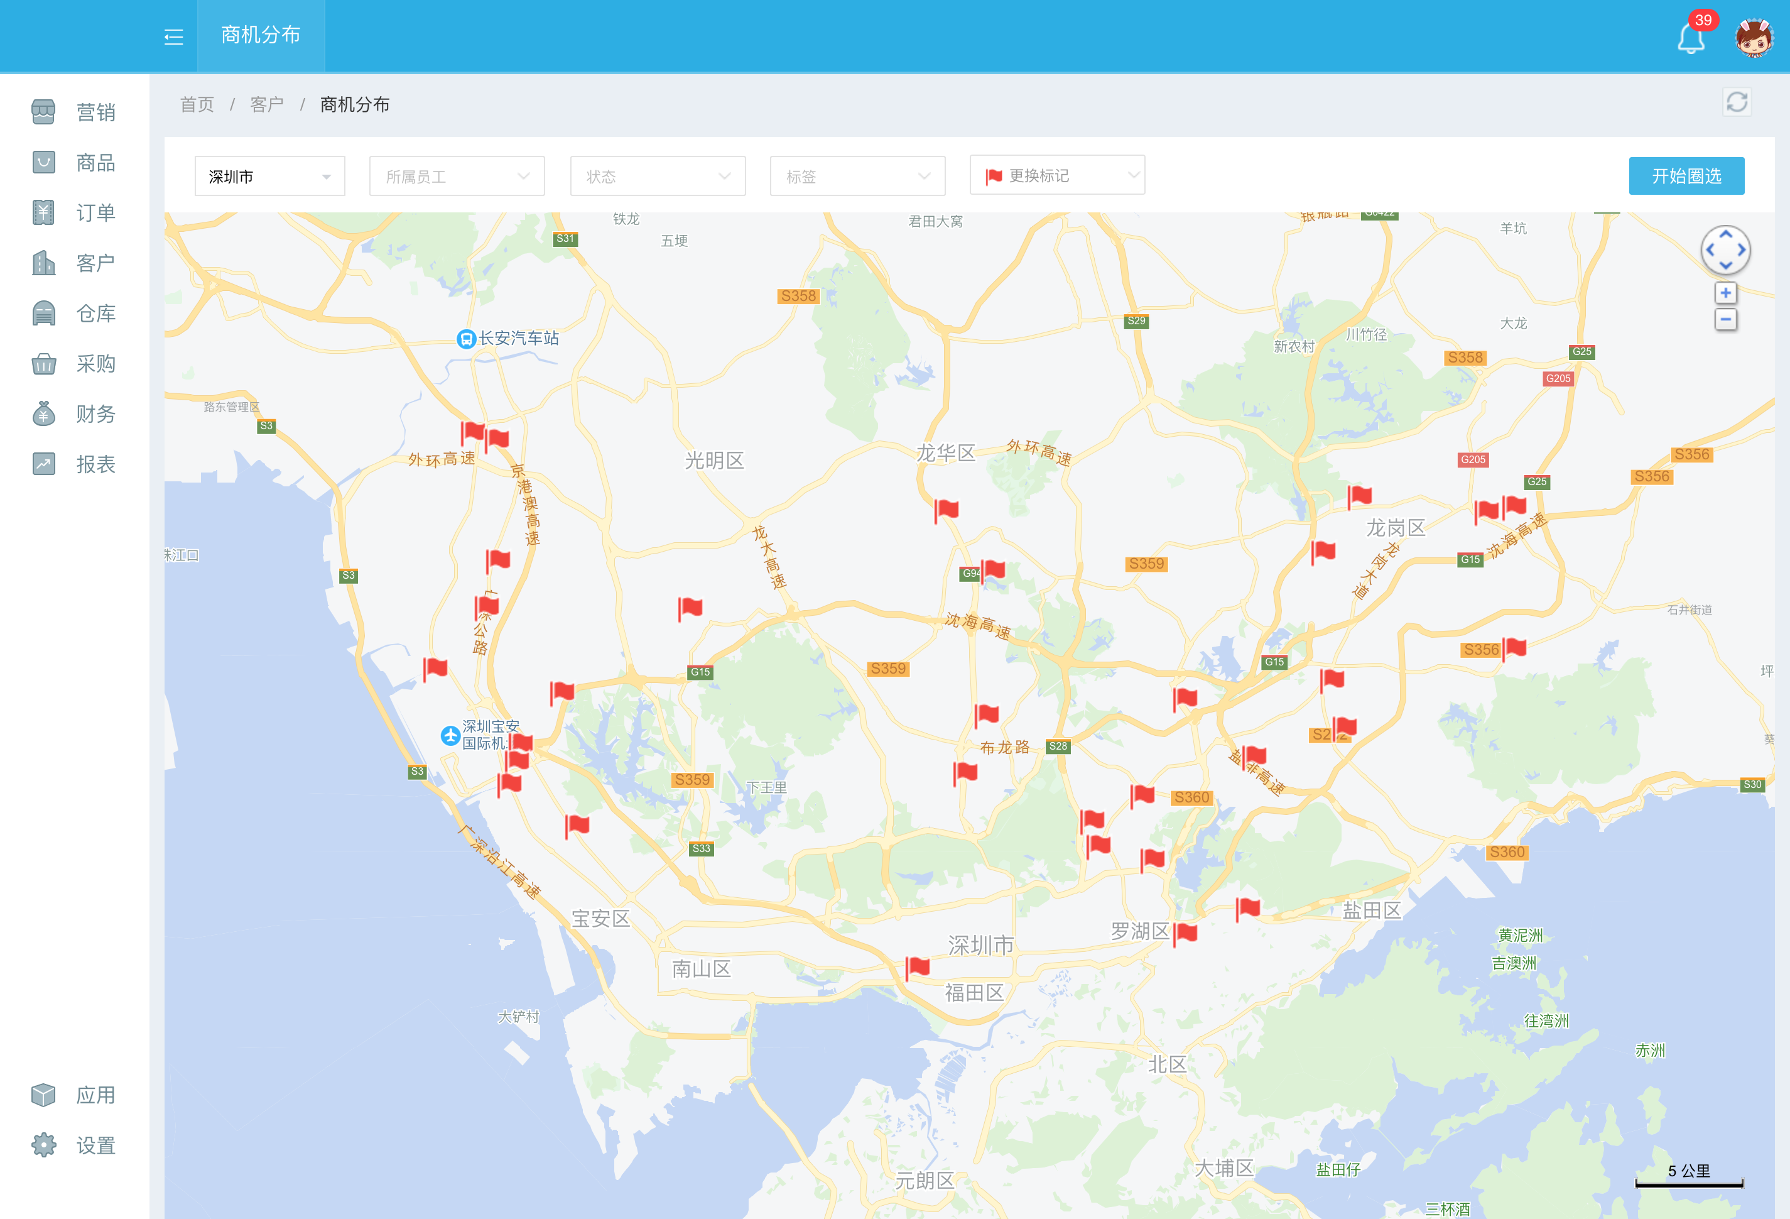This screenshot has height=1219, width=1790.
Task: Expand the 深圳市 city dropdown
Action: (x=269, y=177)
